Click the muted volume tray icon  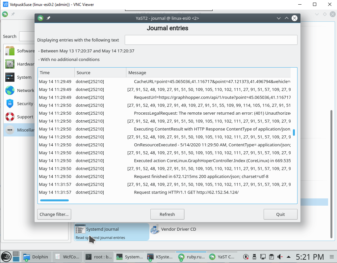[280, 256]
